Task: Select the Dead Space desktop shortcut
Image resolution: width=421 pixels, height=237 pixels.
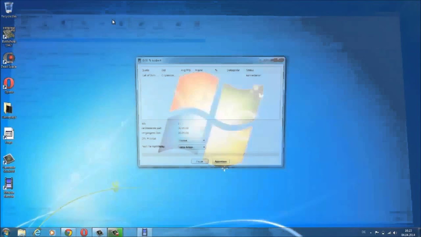Action: pyautogui.click(x=9, y=60)
